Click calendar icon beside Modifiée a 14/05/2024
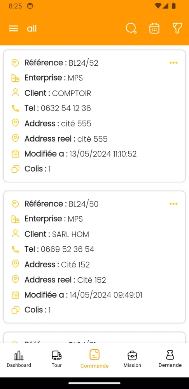Image resolution: width=189 pixels, height=389 pixels. point(16,295)
